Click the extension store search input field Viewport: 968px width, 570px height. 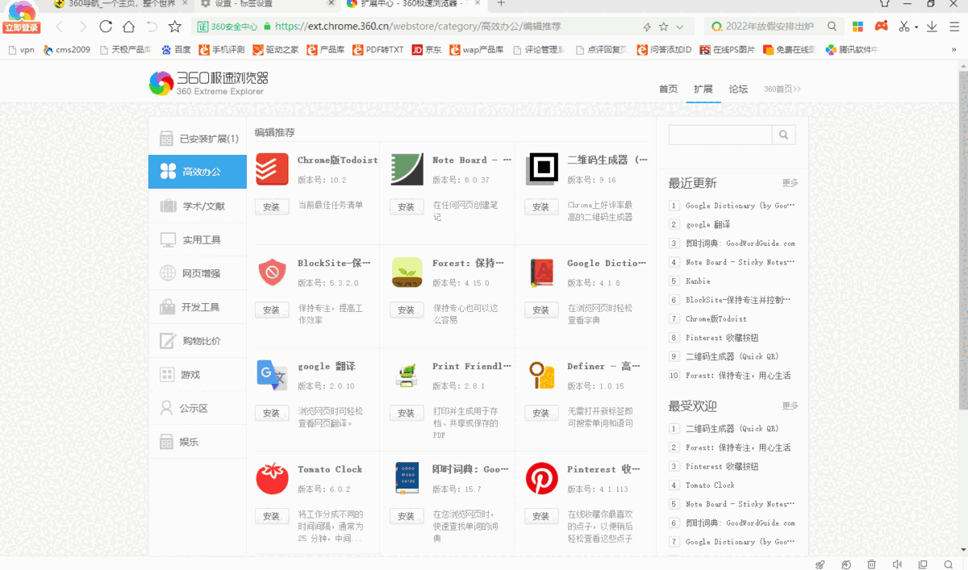coord(720,135)
